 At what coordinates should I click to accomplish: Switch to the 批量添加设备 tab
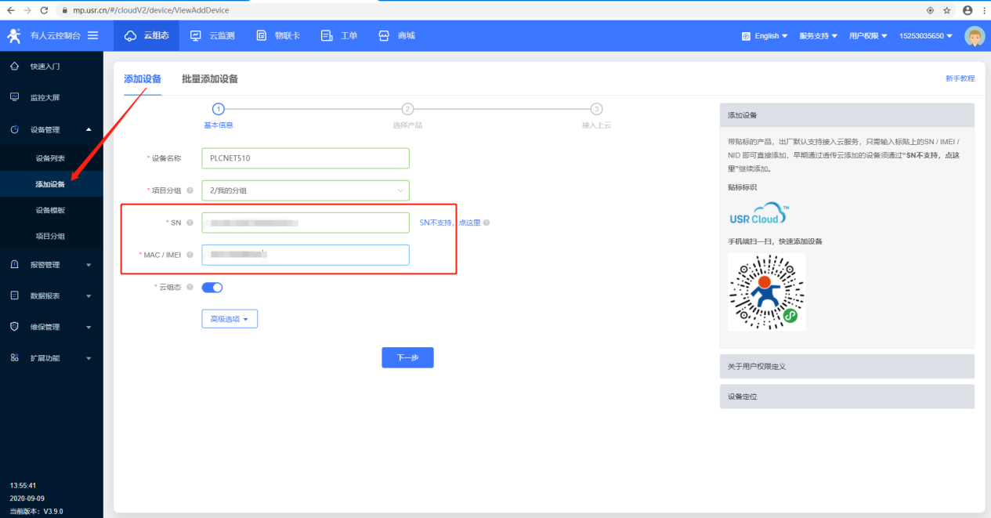210,79
